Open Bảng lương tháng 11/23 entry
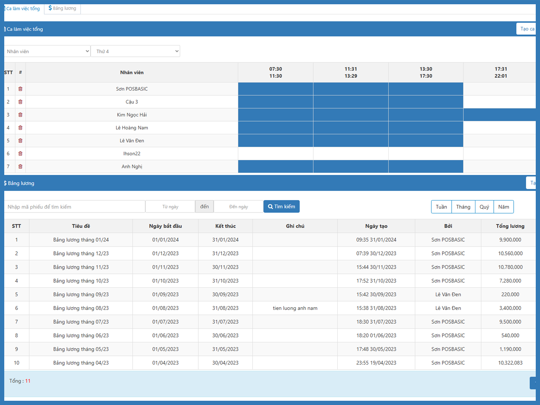 (81, 267)
